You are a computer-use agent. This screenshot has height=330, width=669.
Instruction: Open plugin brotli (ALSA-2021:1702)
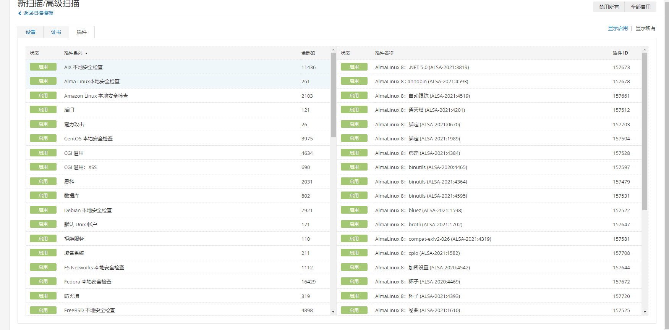point(419,224)
